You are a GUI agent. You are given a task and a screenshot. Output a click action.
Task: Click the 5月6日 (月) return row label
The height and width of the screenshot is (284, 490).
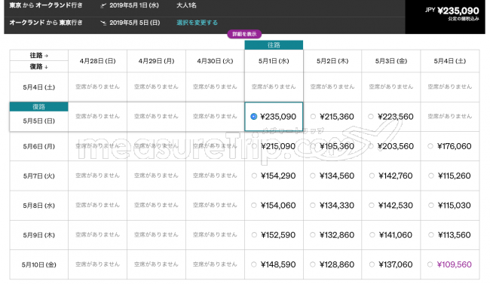(x=38, y=146)
